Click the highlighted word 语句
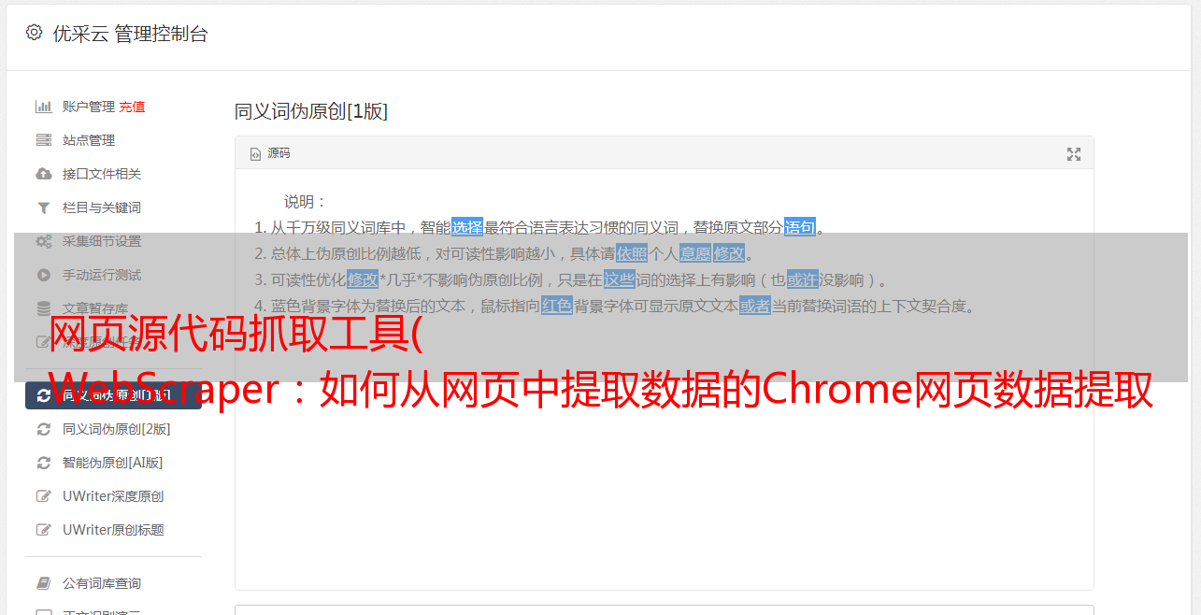 800,227
